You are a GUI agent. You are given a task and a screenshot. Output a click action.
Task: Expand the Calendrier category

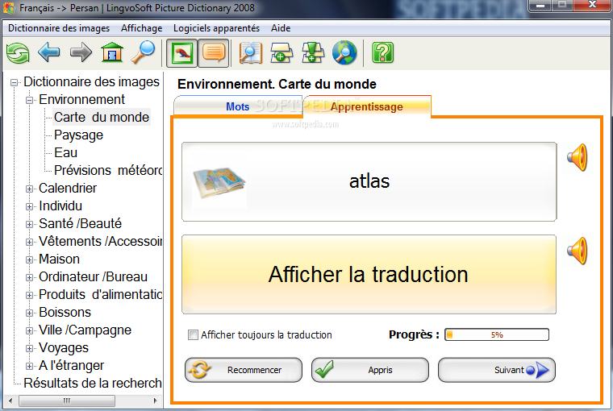tap(30, 189)
